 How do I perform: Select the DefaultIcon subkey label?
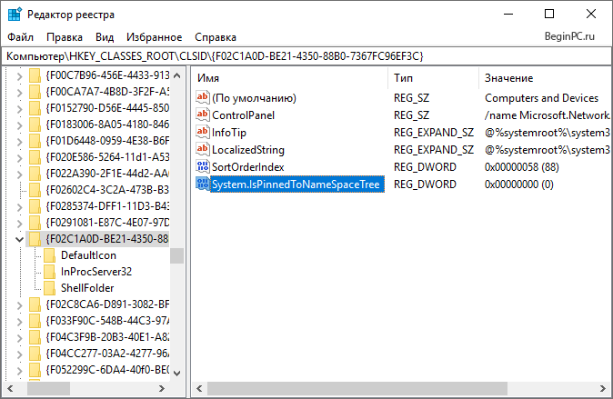[88, 255]
